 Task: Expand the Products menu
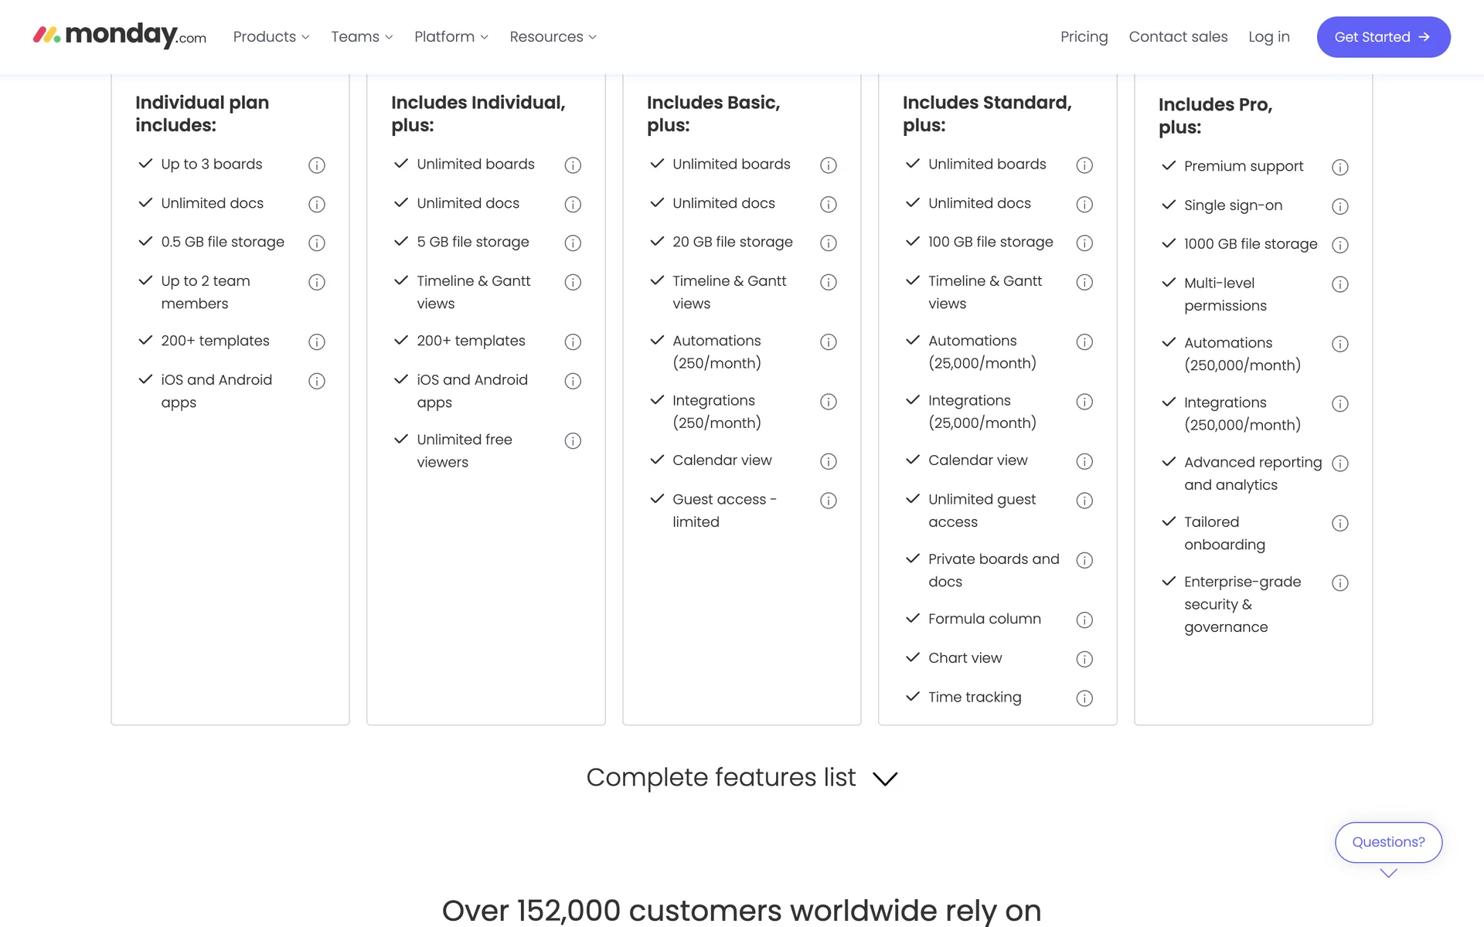pyautogui.click(x=271, y=37)
